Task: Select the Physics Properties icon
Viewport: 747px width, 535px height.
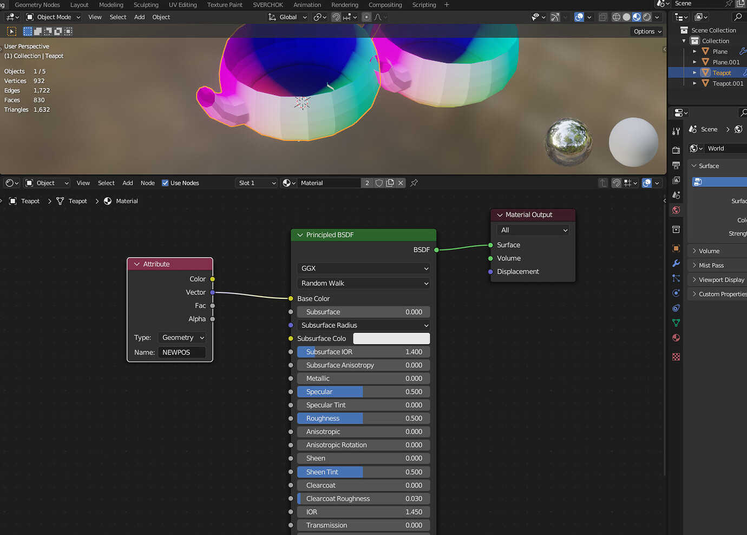Action: (676, 293)
